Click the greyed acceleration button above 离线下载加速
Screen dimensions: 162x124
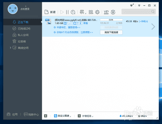click(x=111, y=27)
